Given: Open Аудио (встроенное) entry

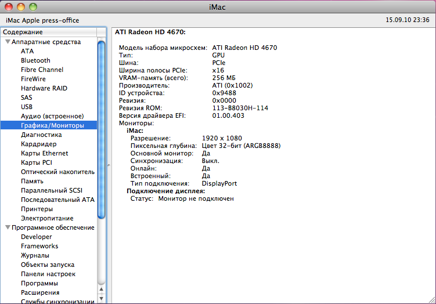Looking at the screenshot, I should [52, 116].
